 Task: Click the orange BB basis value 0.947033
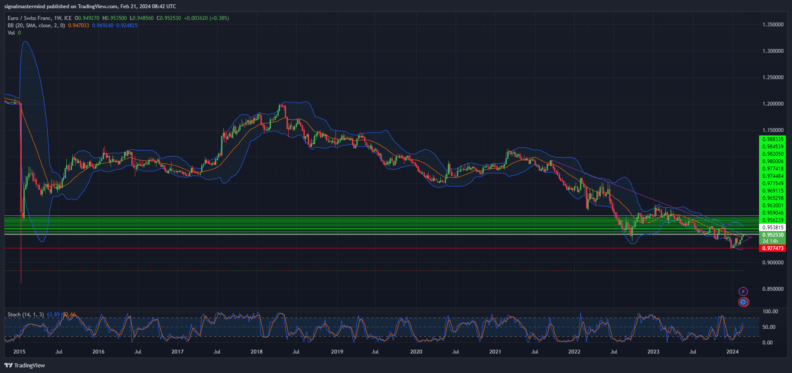coord(78,26)
